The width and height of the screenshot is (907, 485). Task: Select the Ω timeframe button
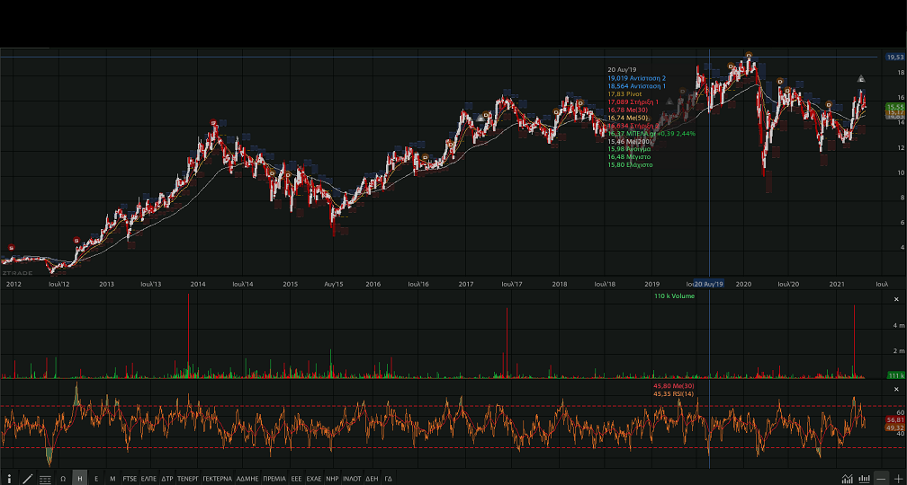click(x=63, y=479)
